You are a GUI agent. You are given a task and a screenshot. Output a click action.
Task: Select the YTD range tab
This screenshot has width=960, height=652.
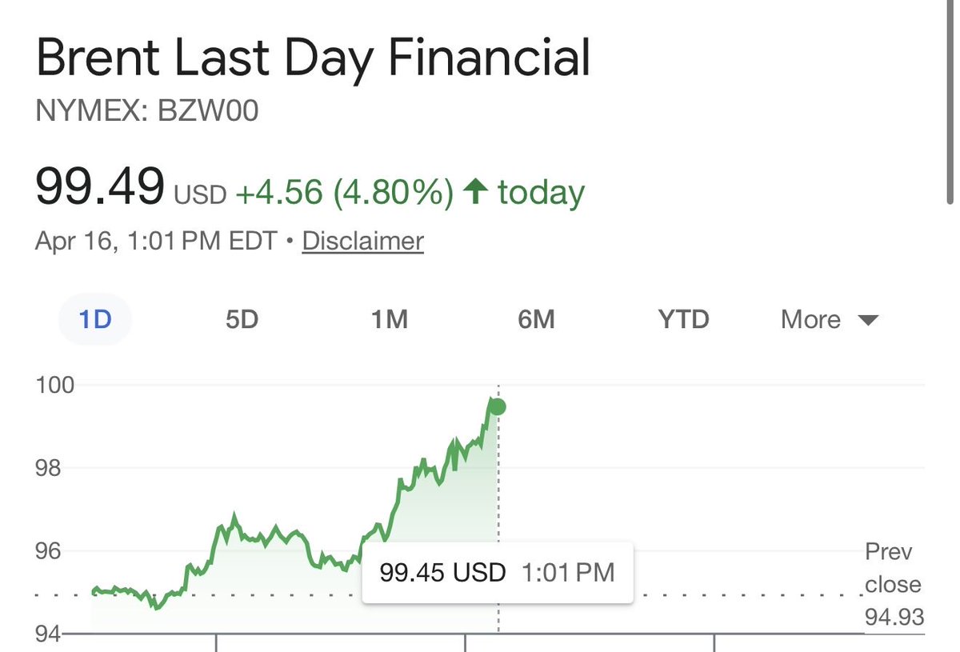click(684, 320)
